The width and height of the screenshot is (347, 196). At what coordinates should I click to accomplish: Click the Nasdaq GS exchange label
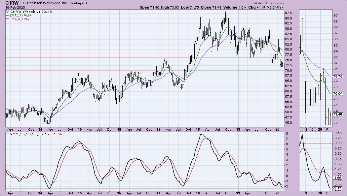(x=78, y=3)
